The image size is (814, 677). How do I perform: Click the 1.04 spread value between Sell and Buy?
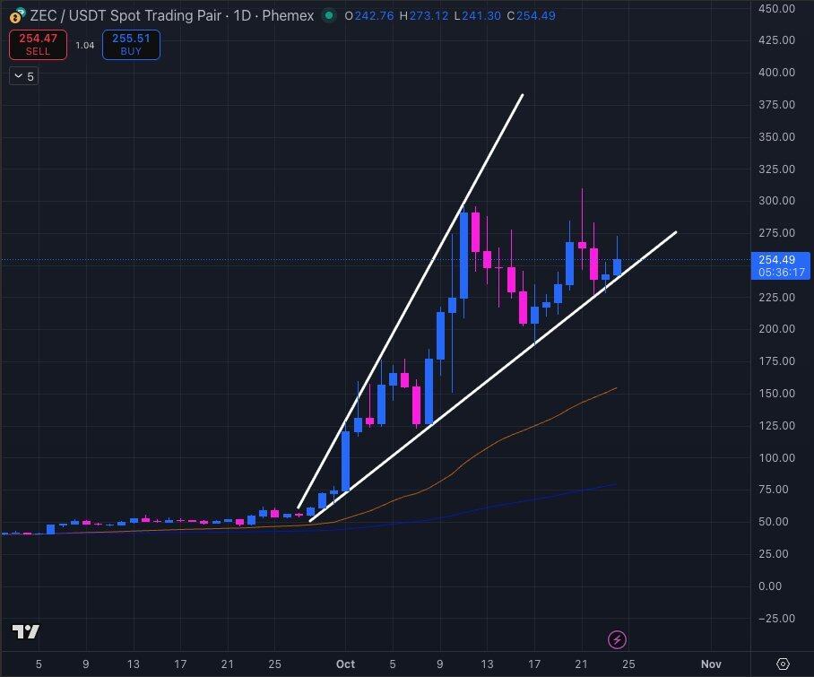point(84,45)
